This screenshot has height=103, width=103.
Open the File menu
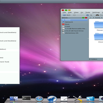pos(64,12)
